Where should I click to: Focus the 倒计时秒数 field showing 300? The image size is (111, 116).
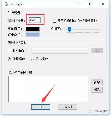[x=35, y=20]
